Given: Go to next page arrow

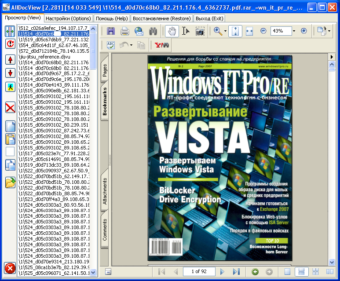Looking at the screenshot, I should 222,271.
